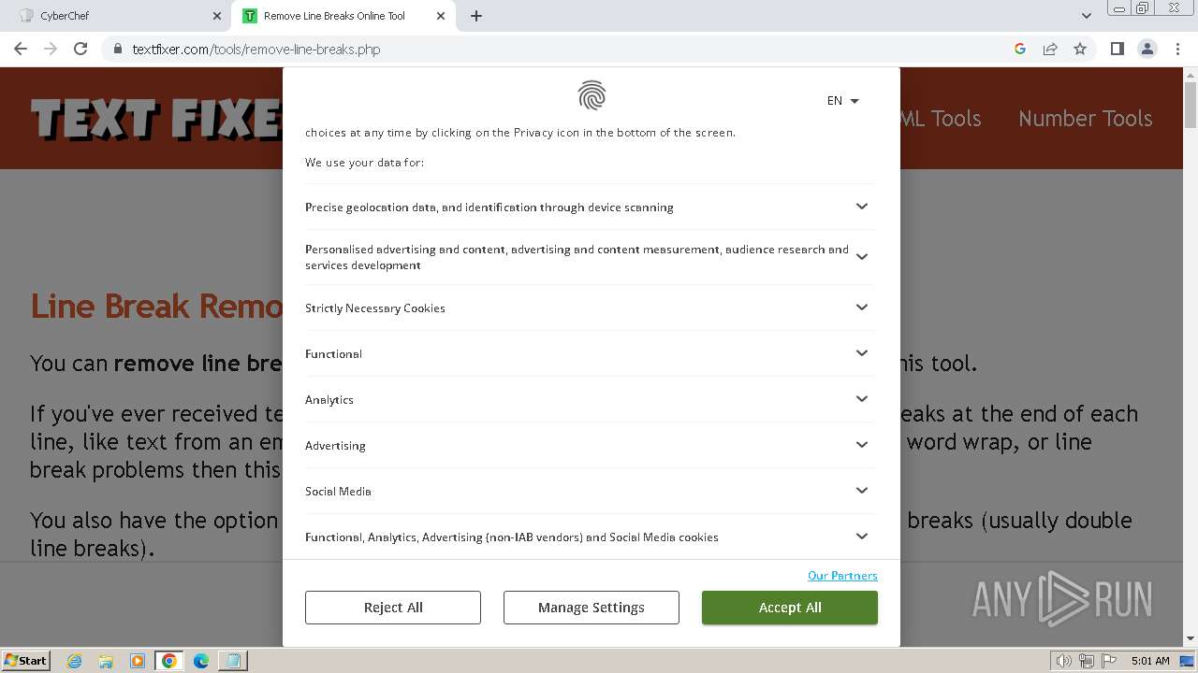The width and height of the screenshot is (1198, 673).
Task: Open the tab search chevron
Action: pyautogui.click(x=1087, y=16)
